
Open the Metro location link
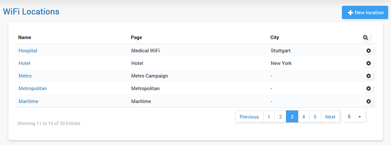pos(25,76)
